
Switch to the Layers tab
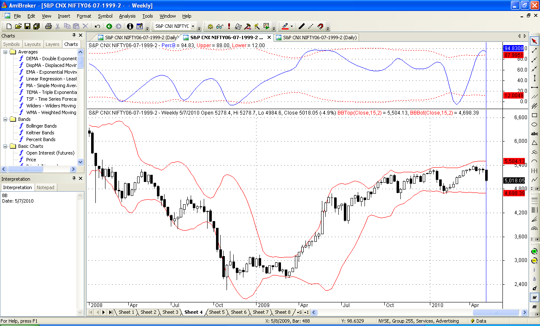pos(52,44)
